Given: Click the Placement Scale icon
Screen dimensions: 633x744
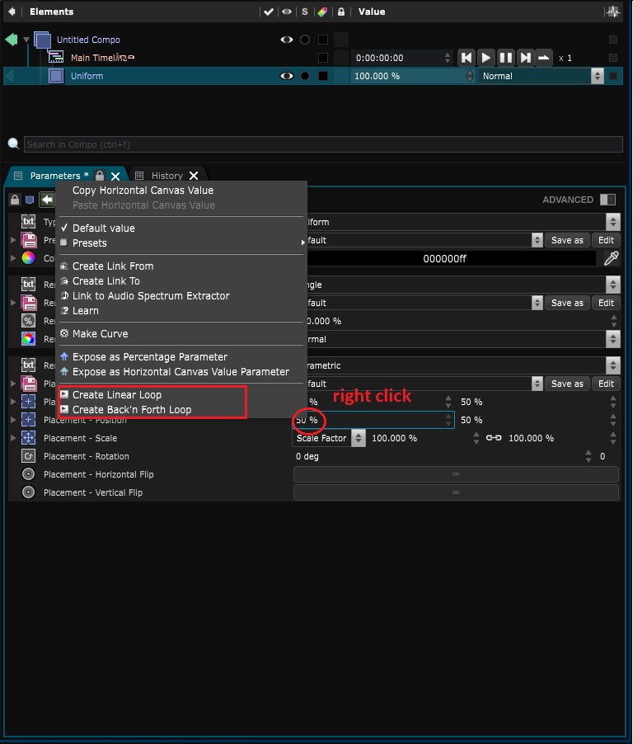Looking at the screenshot, I should point(28,438).
